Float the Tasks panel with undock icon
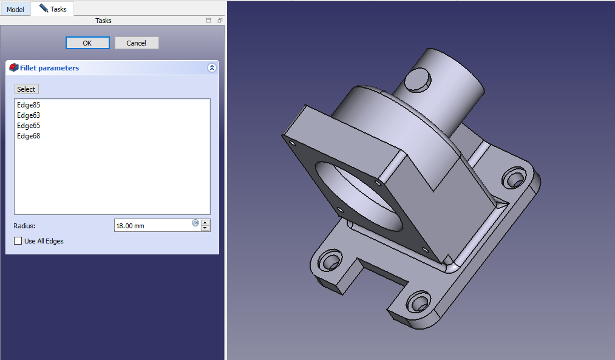The image size is (615, 360). pyautogui.click(x=220, y=21)
